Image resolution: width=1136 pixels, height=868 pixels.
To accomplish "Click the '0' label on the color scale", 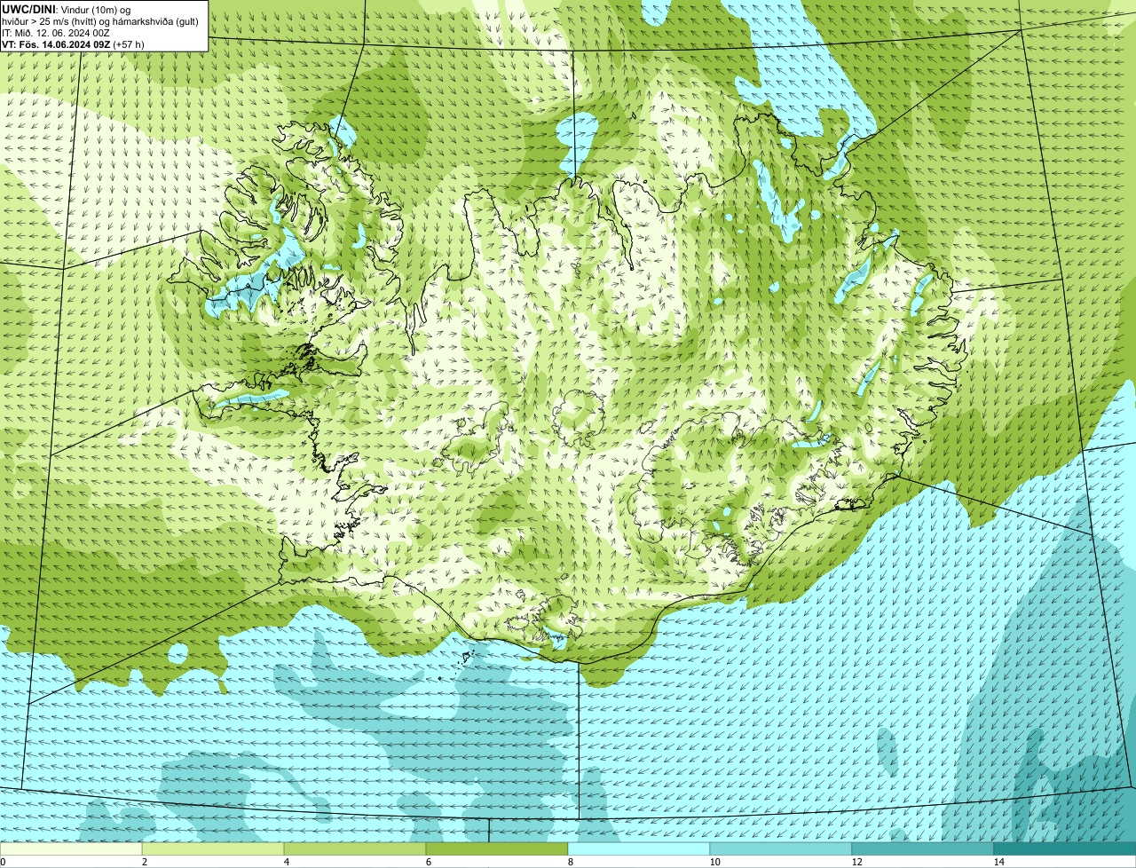I will coord(3,862).
